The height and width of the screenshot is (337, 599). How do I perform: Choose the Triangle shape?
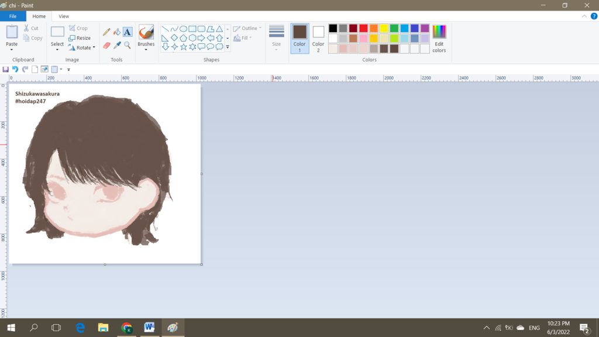219,29
